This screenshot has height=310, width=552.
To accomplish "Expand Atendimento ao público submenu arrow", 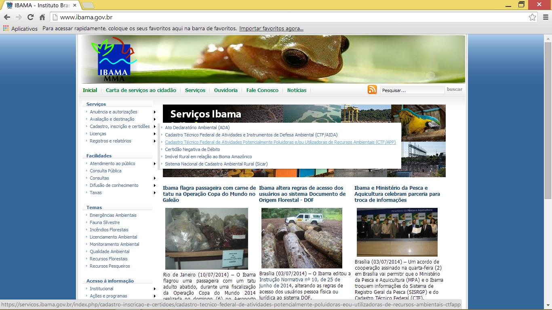I will (154, 163).
